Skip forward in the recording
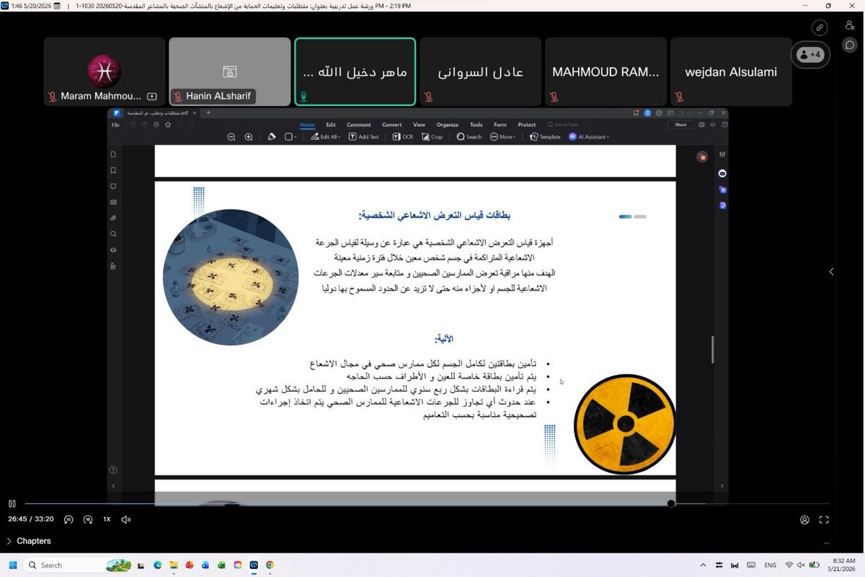The image size is (865, 577). [x=88, y=519]
